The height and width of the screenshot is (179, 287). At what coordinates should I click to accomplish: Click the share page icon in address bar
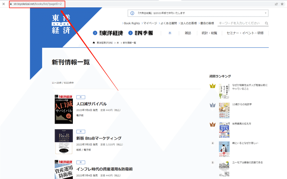[x=276, y=4]
